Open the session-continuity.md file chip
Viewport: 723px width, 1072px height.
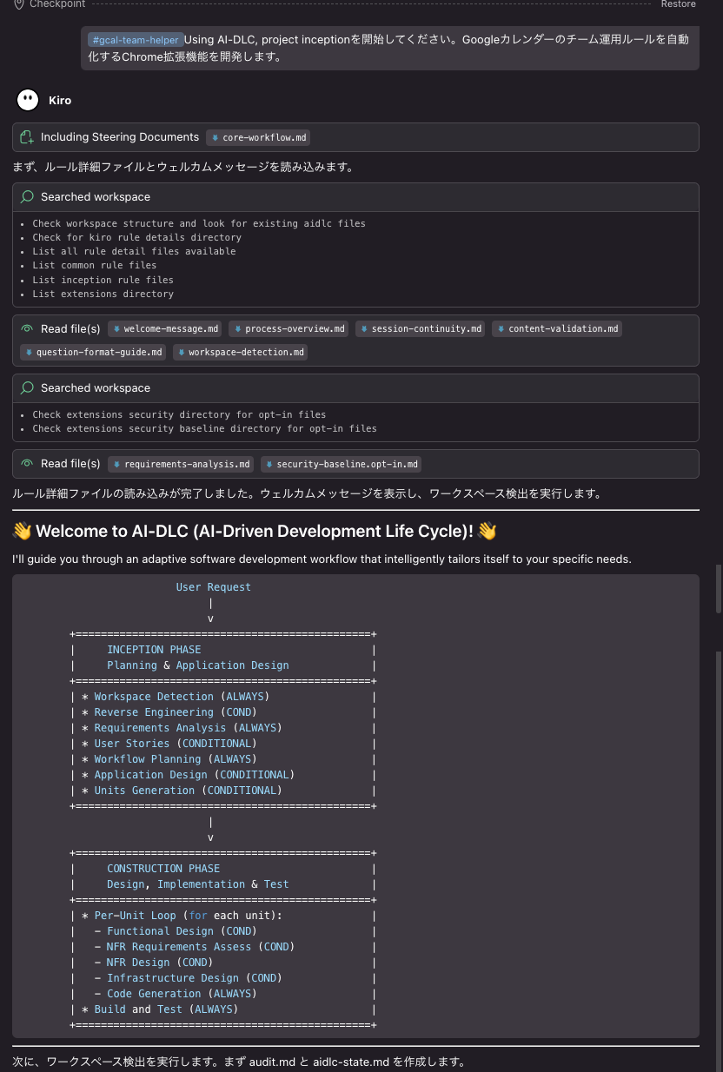421,329
